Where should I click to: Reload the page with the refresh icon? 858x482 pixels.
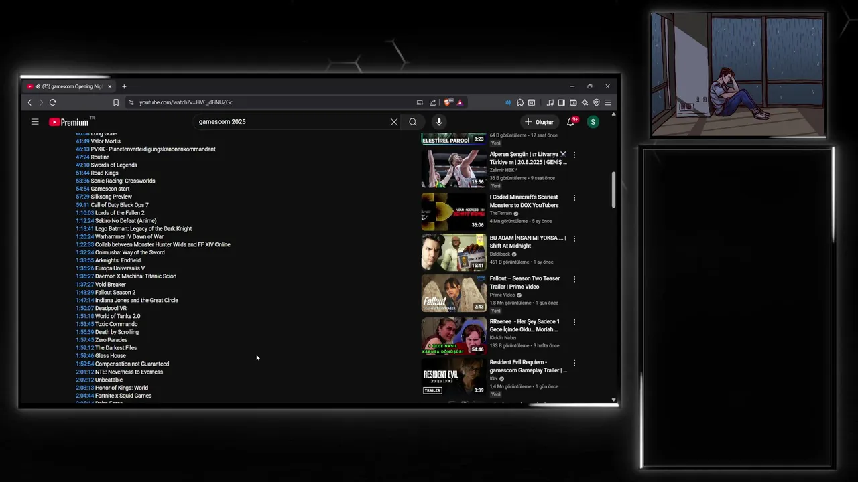pos(52,102)
